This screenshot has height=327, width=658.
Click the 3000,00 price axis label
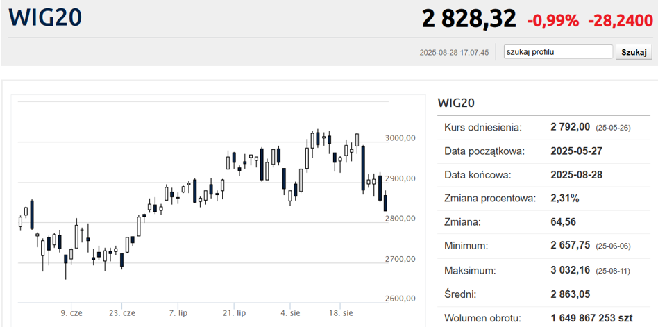tap(400, 138)
